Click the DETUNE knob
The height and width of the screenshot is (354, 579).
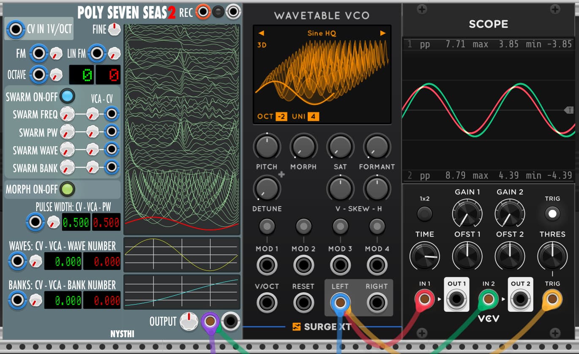pos(267,189)
